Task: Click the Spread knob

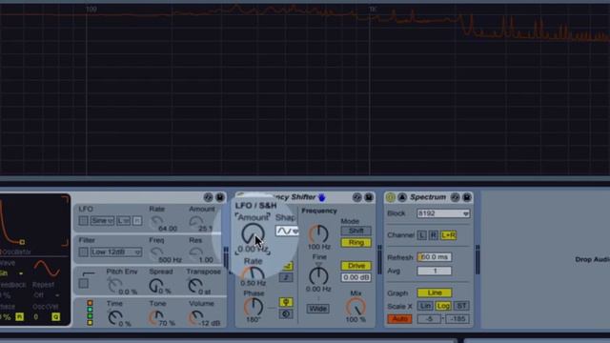Action: [x=156, y=286]
